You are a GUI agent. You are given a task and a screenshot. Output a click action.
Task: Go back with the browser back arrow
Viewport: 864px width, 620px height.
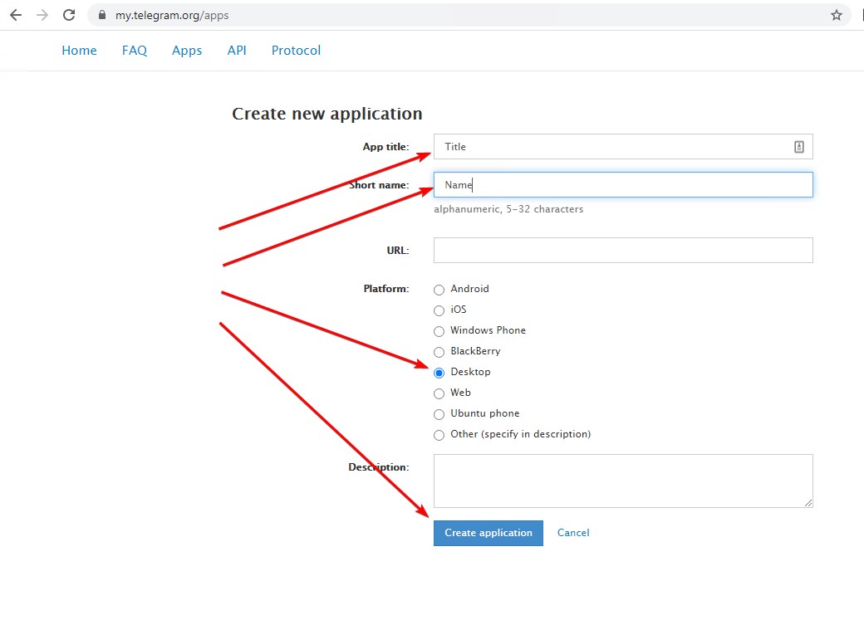16,15
